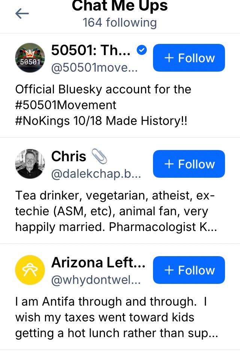Follow the Arizona Left account

(189, 270)
